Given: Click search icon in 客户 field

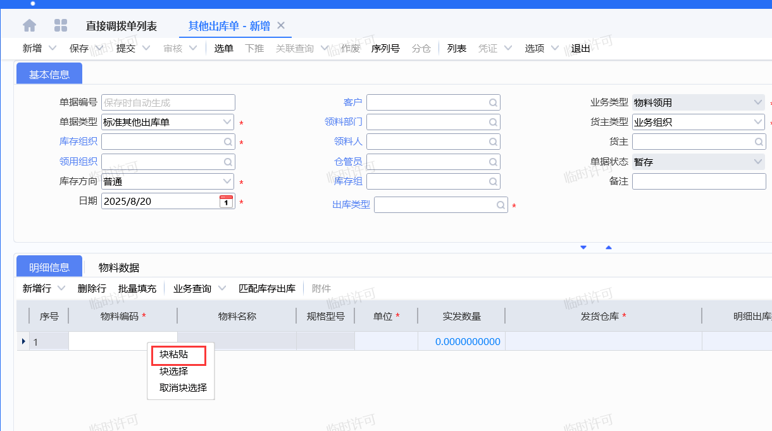Looking at the screenshot, I should click(492, 102).
